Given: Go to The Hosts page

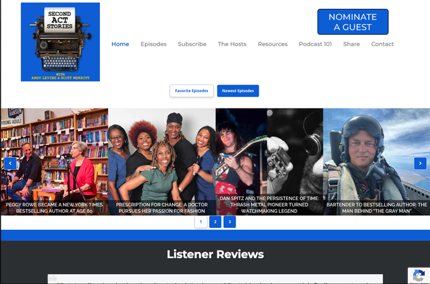Looking at the screenshot, I should click(x=232, y=44).
